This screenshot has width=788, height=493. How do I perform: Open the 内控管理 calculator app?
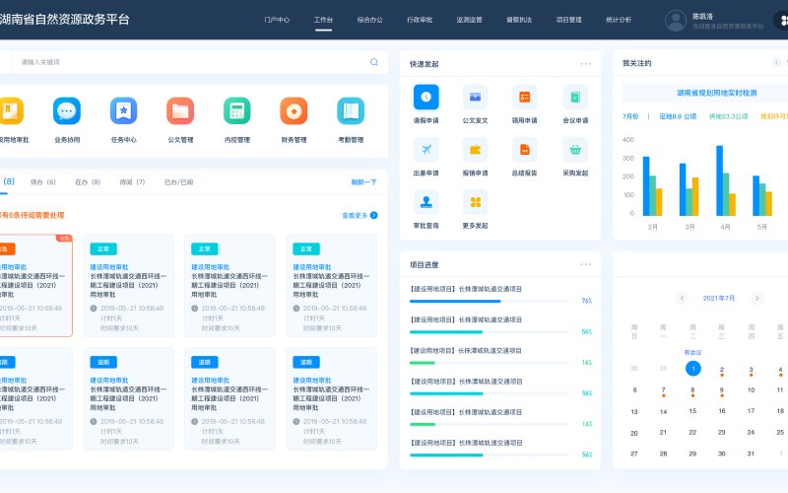coord(237,110)
